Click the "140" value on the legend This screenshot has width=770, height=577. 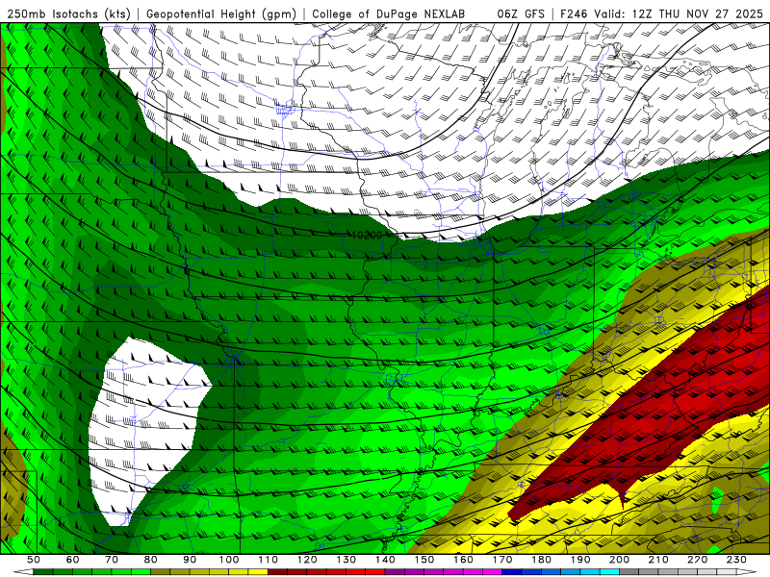[385, 560]
